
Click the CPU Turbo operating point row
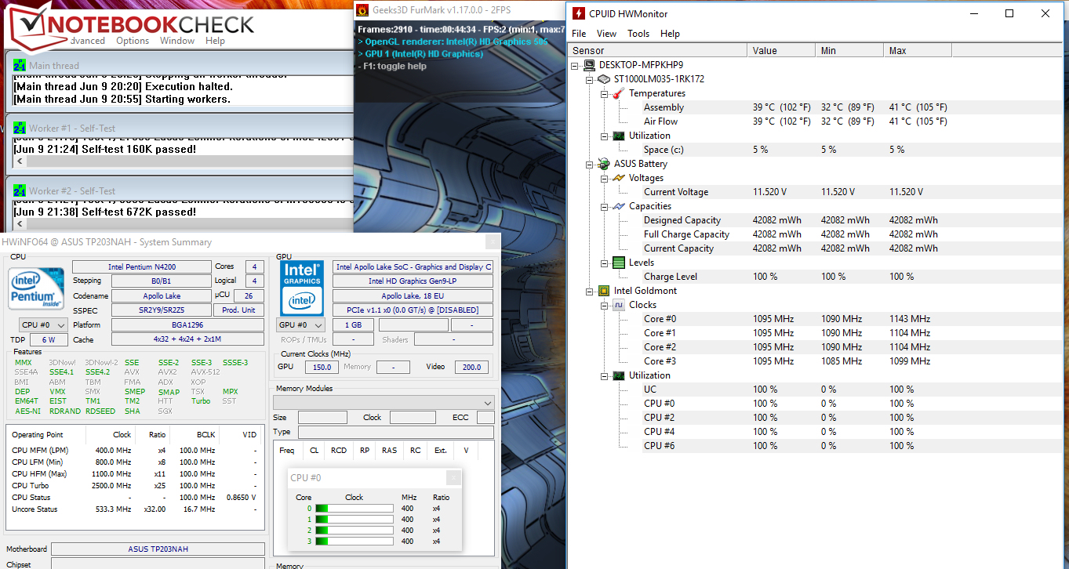coord(135,486)
